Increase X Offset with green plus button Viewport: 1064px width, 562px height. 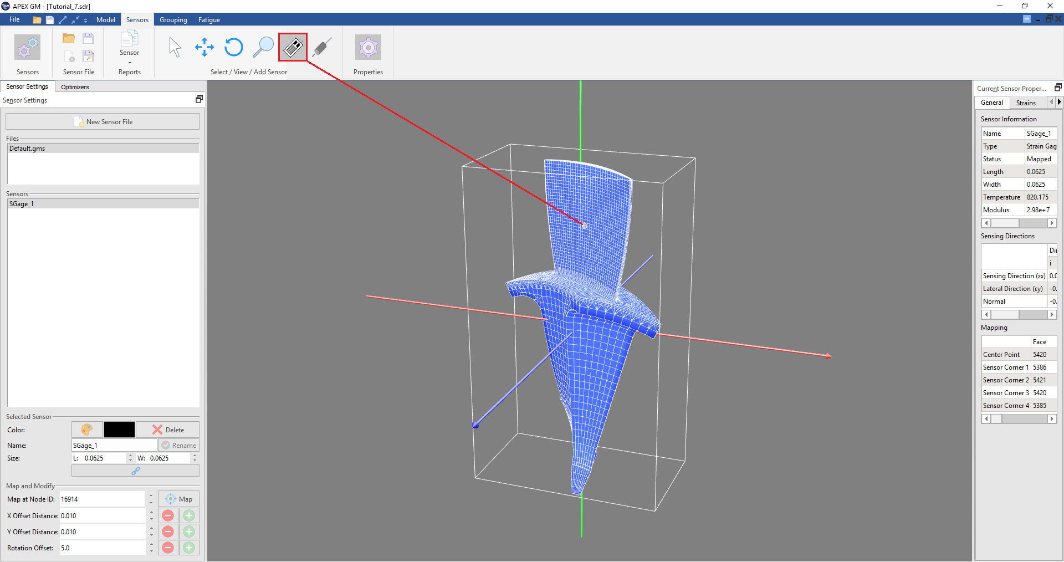click(x=189, y=515)
